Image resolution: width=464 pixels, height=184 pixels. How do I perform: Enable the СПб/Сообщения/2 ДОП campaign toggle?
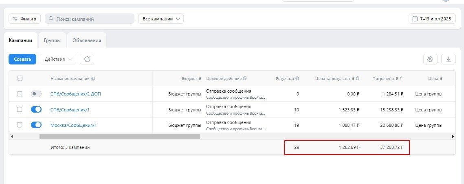(36, 94)
